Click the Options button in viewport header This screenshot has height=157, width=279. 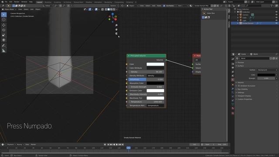click(114, 6)
